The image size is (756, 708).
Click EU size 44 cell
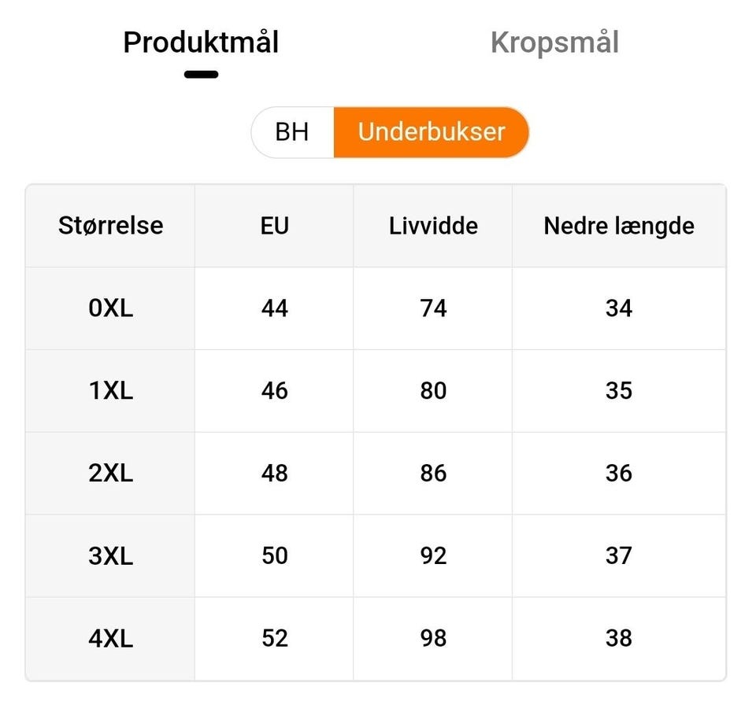tap(275, 308)
